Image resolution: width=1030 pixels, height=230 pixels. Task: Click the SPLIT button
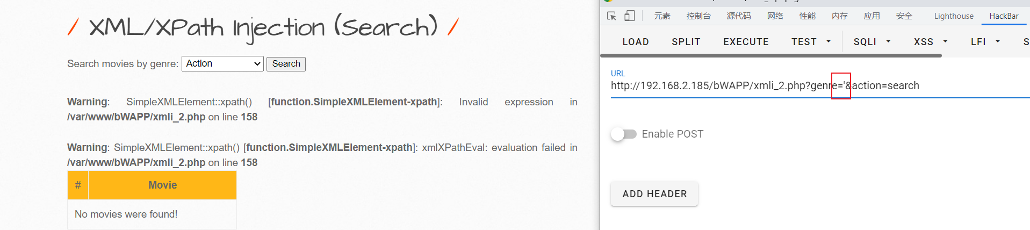686,42
